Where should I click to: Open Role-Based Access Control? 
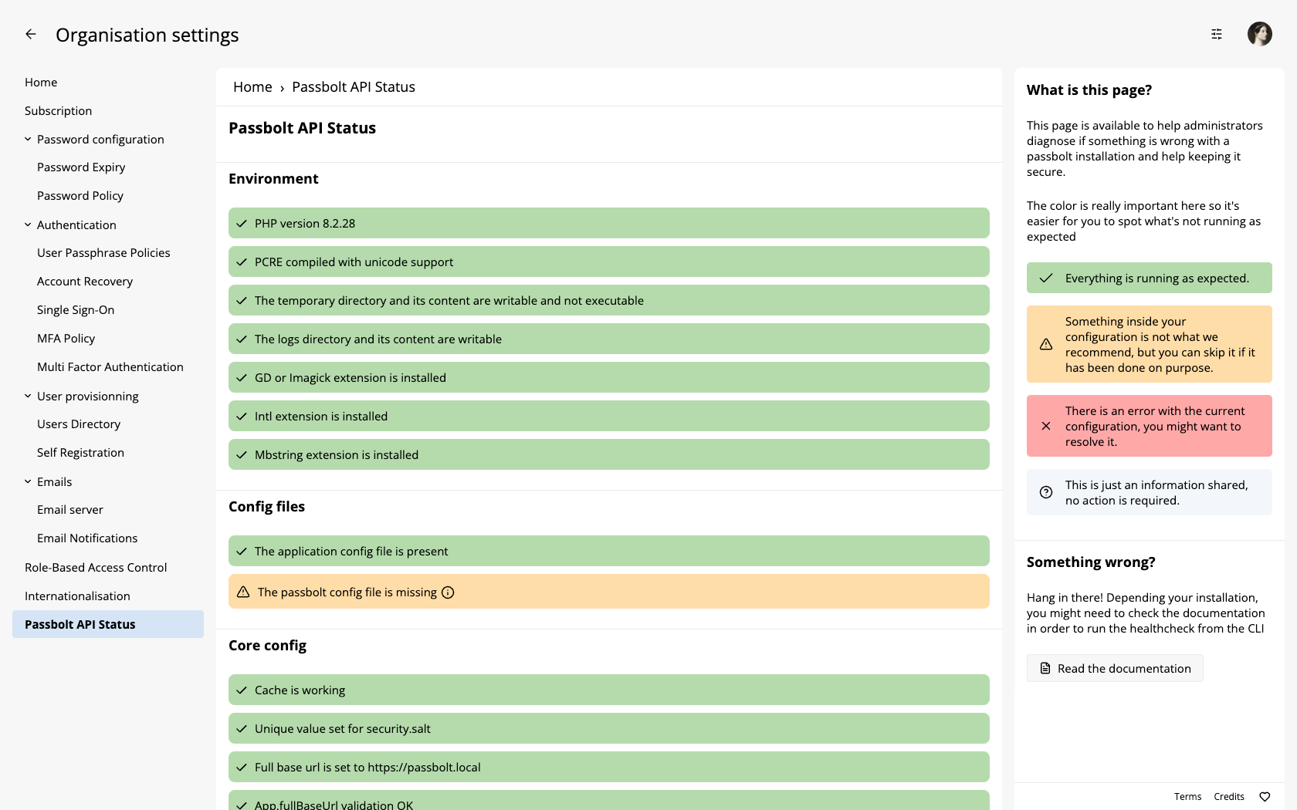tap(96, 568)
